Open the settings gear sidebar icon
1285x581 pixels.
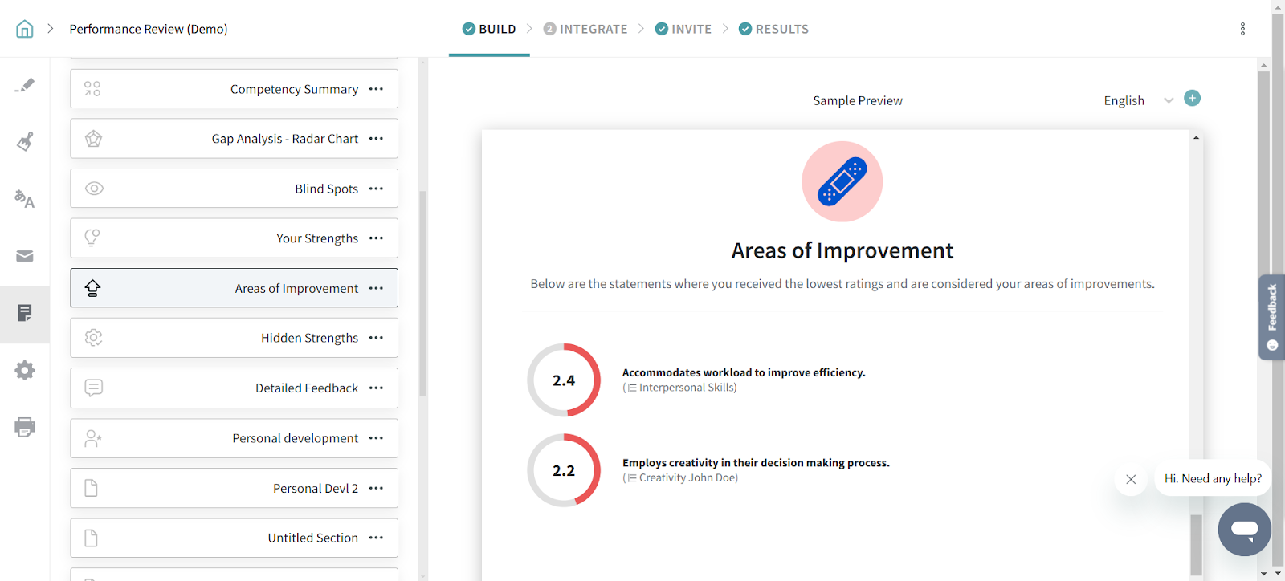pyautogui.click(x=25, y=370)
